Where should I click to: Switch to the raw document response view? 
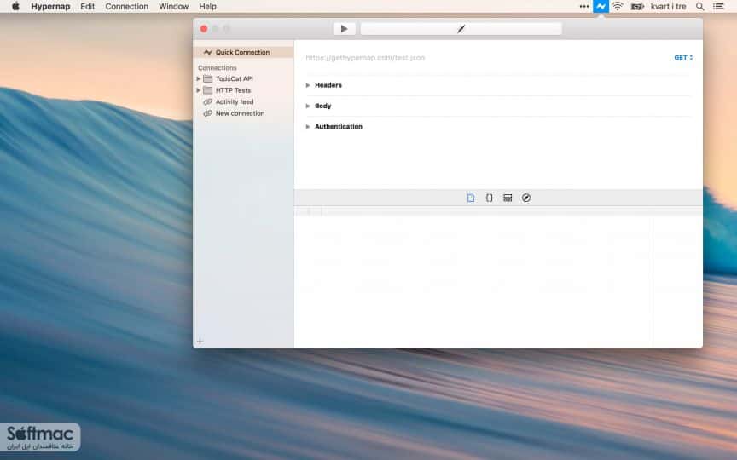click(471, 198)
